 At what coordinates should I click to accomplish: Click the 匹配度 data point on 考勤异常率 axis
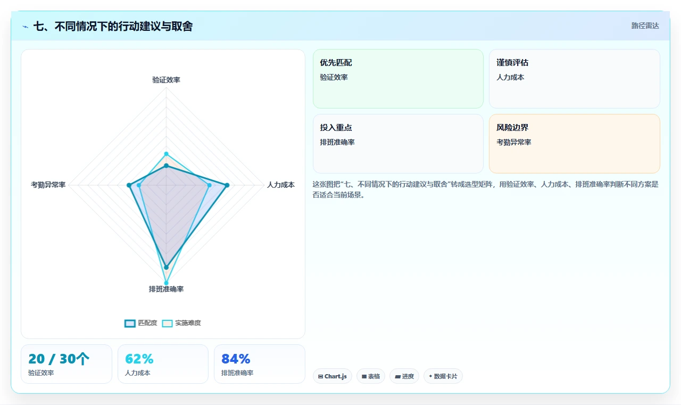click(129, 185)
